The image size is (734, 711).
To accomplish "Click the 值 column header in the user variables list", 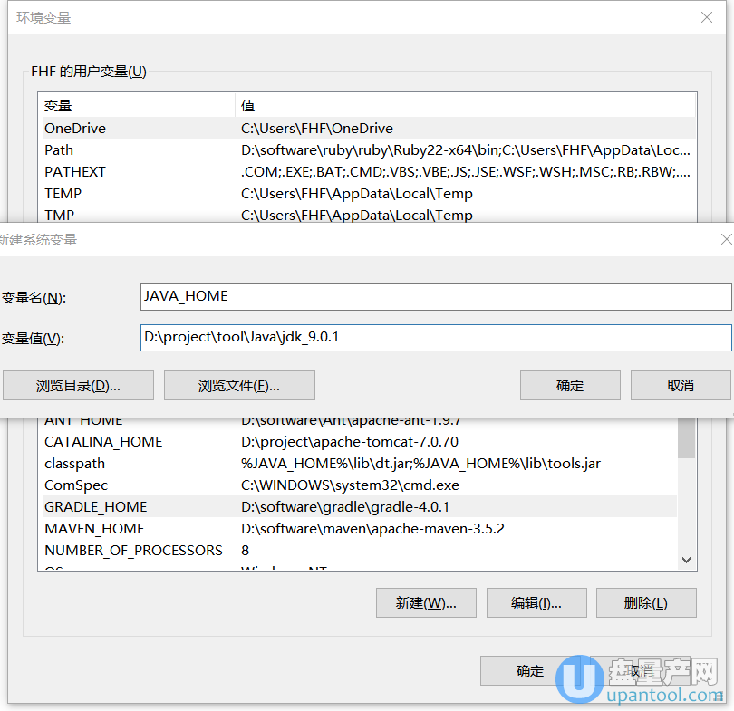I will [465, 106].
